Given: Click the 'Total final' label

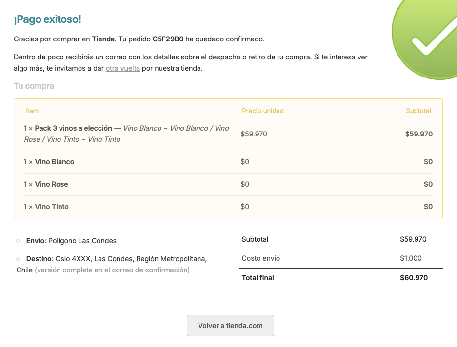Looking at the screenshot, I should pyautogui.click(x=258, y=278).
